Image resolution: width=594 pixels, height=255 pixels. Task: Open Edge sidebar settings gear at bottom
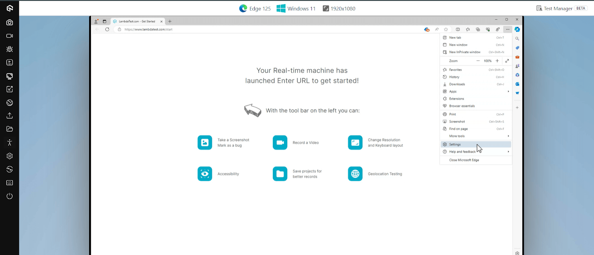517,253
